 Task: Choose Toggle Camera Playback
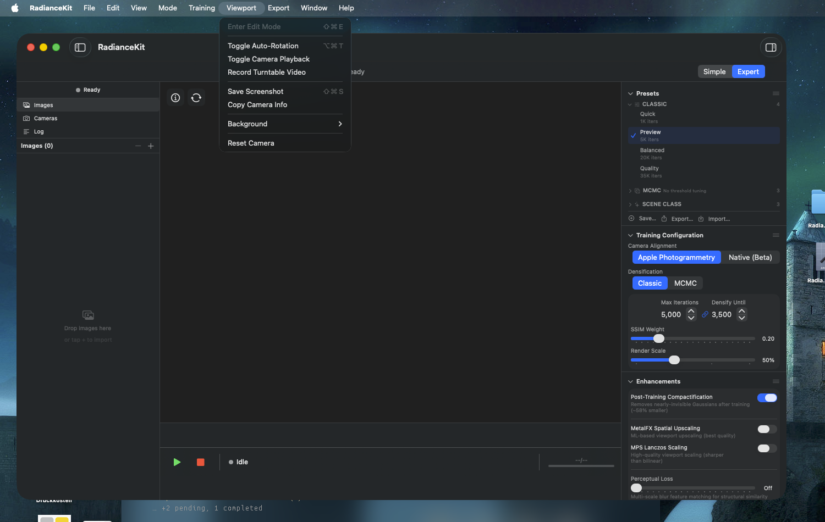click(285, 59)
